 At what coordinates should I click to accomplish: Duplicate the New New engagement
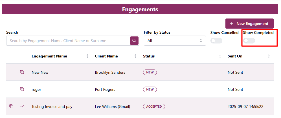(22, 72)
